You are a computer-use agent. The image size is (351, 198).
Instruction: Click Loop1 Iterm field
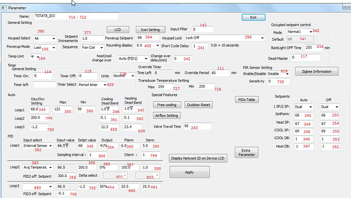[151, 146]
